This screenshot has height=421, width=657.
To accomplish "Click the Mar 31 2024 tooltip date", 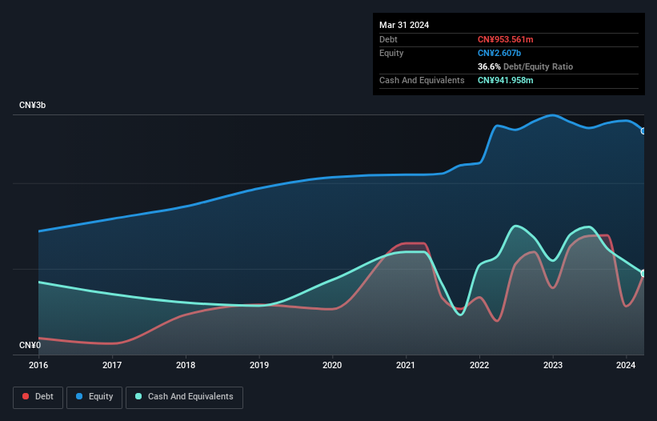I will point(404,25).
